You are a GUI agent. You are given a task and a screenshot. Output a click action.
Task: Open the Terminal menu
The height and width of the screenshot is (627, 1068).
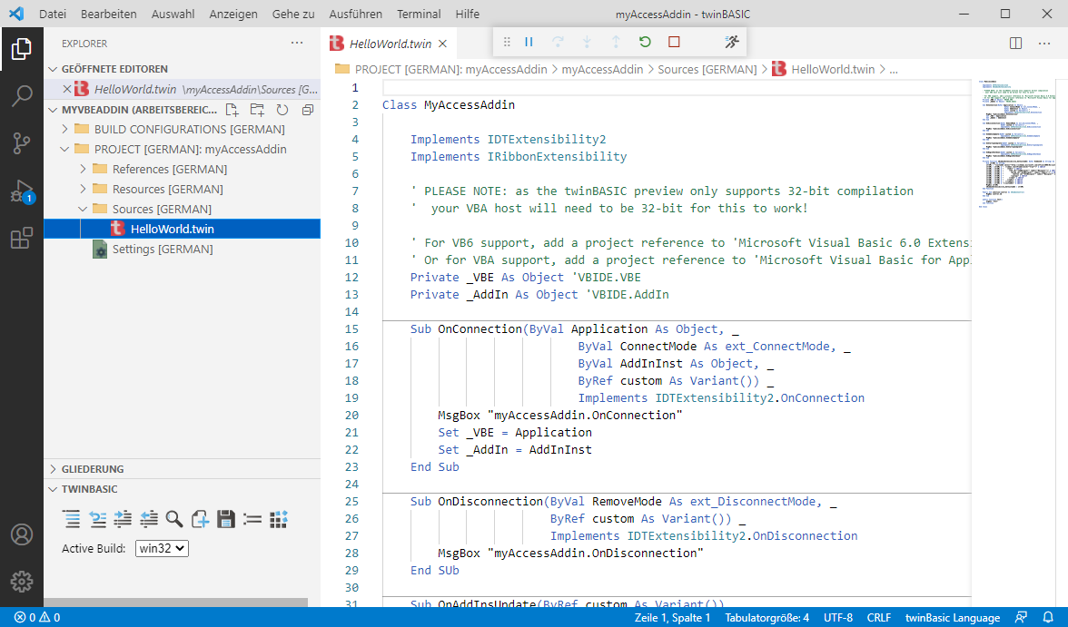pos(419,14)
